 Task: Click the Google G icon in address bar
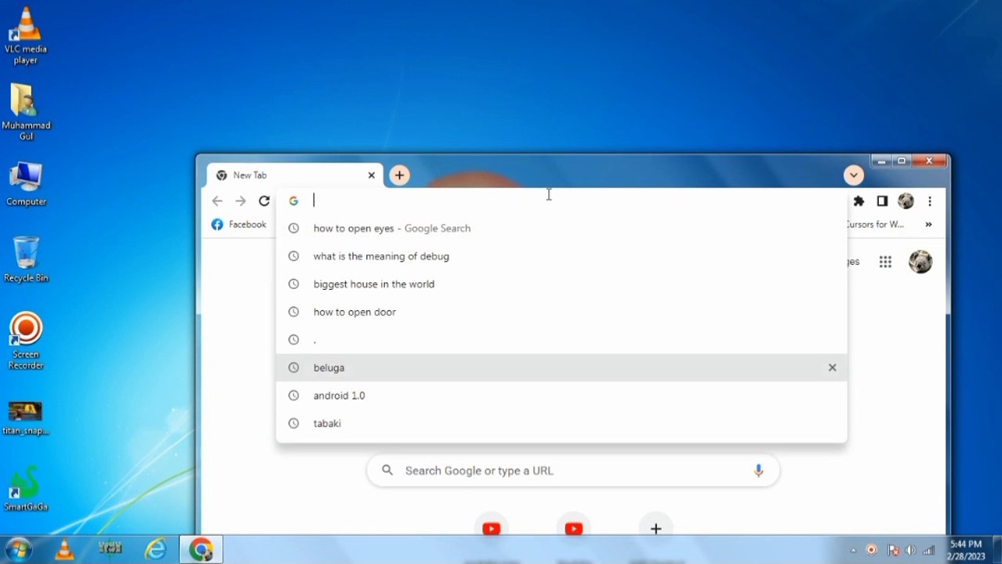tap(293, 201)
